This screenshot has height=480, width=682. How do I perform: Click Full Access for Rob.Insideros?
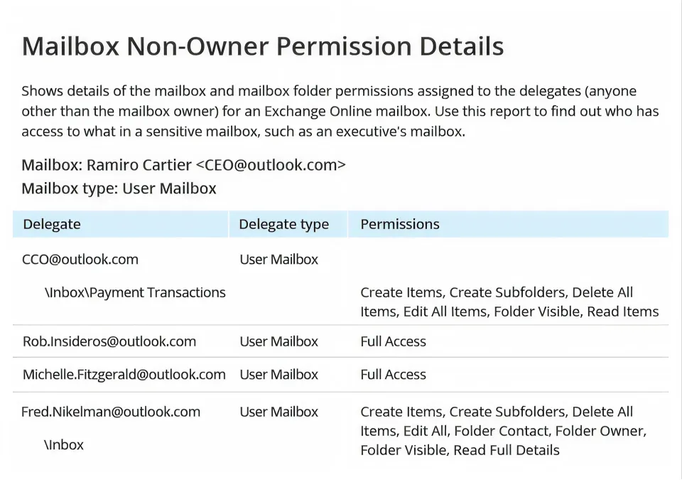(393, 341)
